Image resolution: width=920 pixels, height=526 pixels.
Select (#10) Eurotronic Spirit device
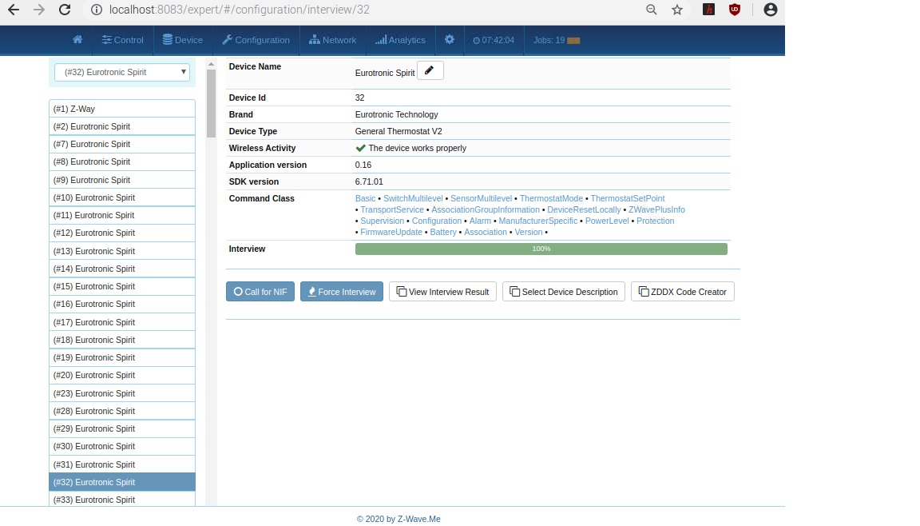[122, 197]
